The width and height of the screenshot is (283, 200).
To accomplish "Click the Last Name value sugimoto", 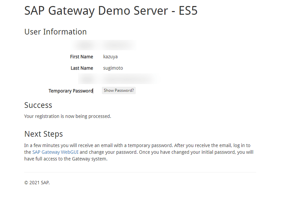I will 113,68.
